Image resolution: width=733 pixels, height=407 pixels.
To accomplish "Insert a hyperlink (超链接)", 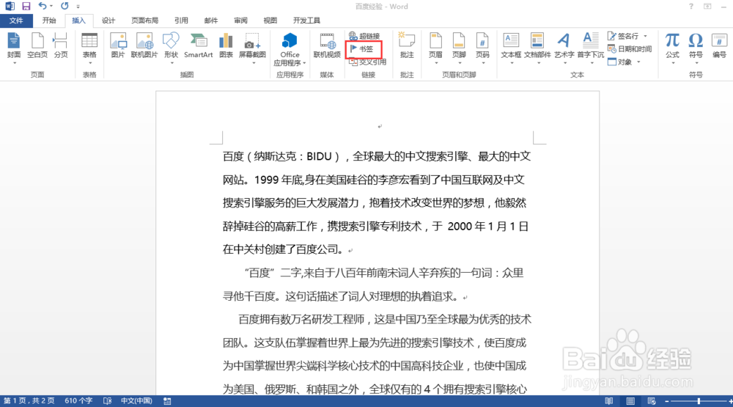I will [364, 36].
